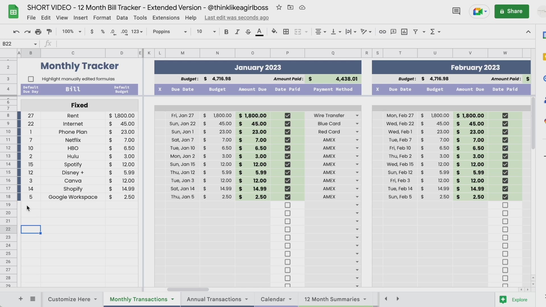Image resolution: width=546 pixels, height=307 pixels.
Task: Open the Wire Transfer payment method dropdown
Action: click(357, 116)
